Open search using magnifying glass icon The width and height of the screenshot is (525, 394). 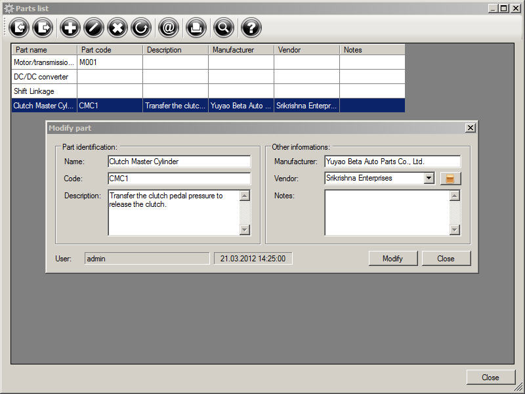[x=223, y=28]
